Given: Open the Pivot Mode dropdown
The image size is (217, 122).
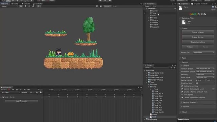Looking at the screenshot, I should click(x=205, y=78).
